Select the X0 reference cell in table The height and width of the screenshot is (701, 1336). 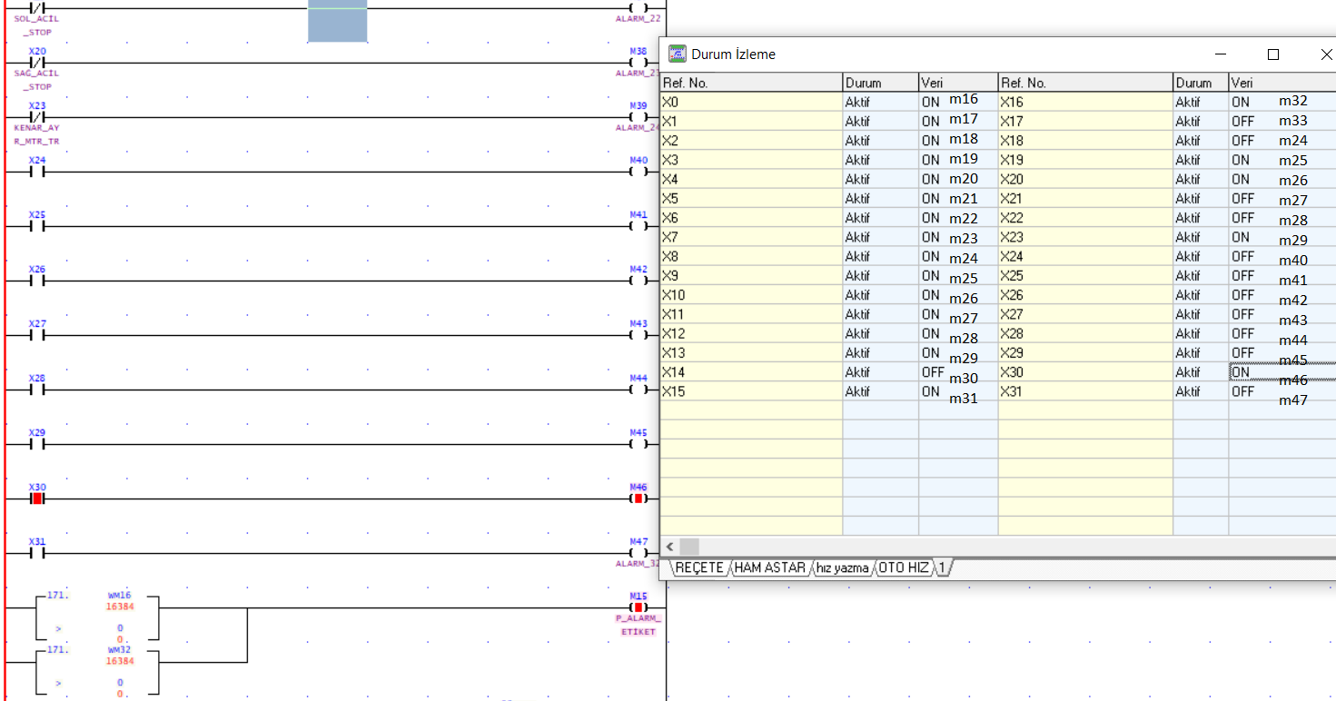[x=750, y=103]
